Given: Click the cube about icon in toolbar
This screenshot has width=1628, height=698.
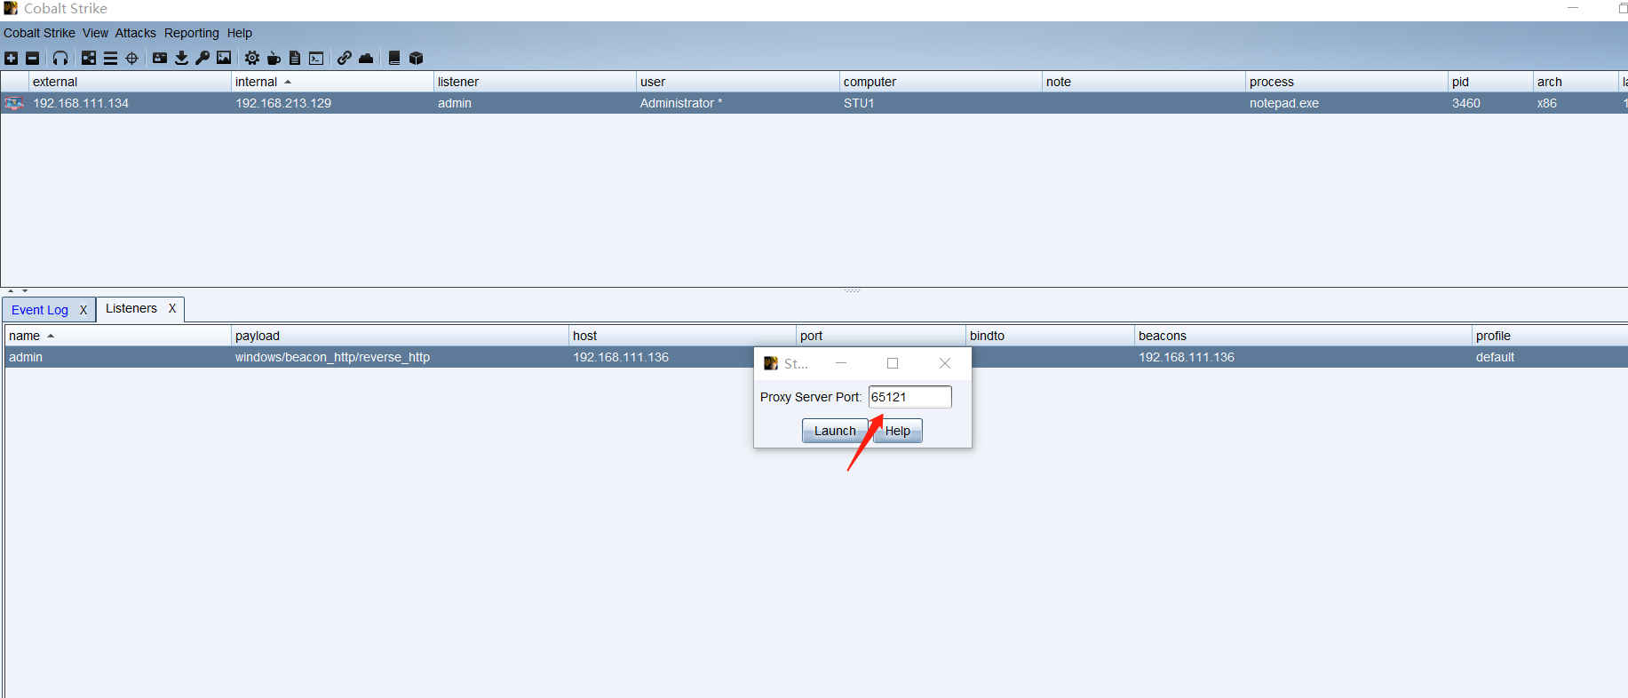Looking at the screenshot, I should click(416, 59).
